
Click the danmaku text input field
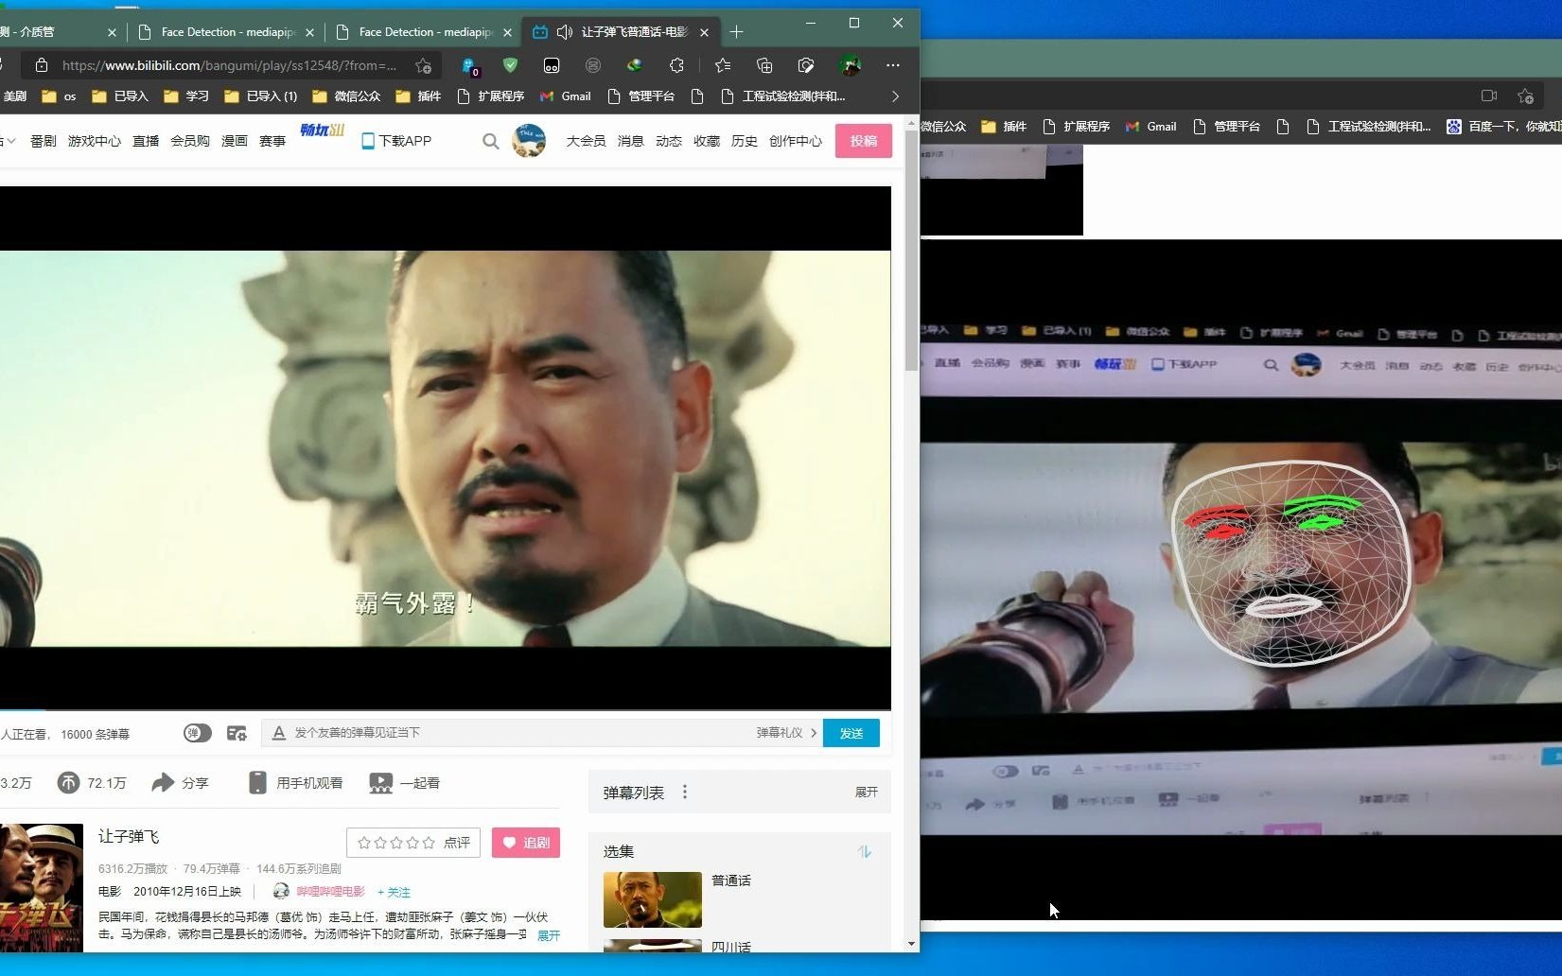coord(520,733)
